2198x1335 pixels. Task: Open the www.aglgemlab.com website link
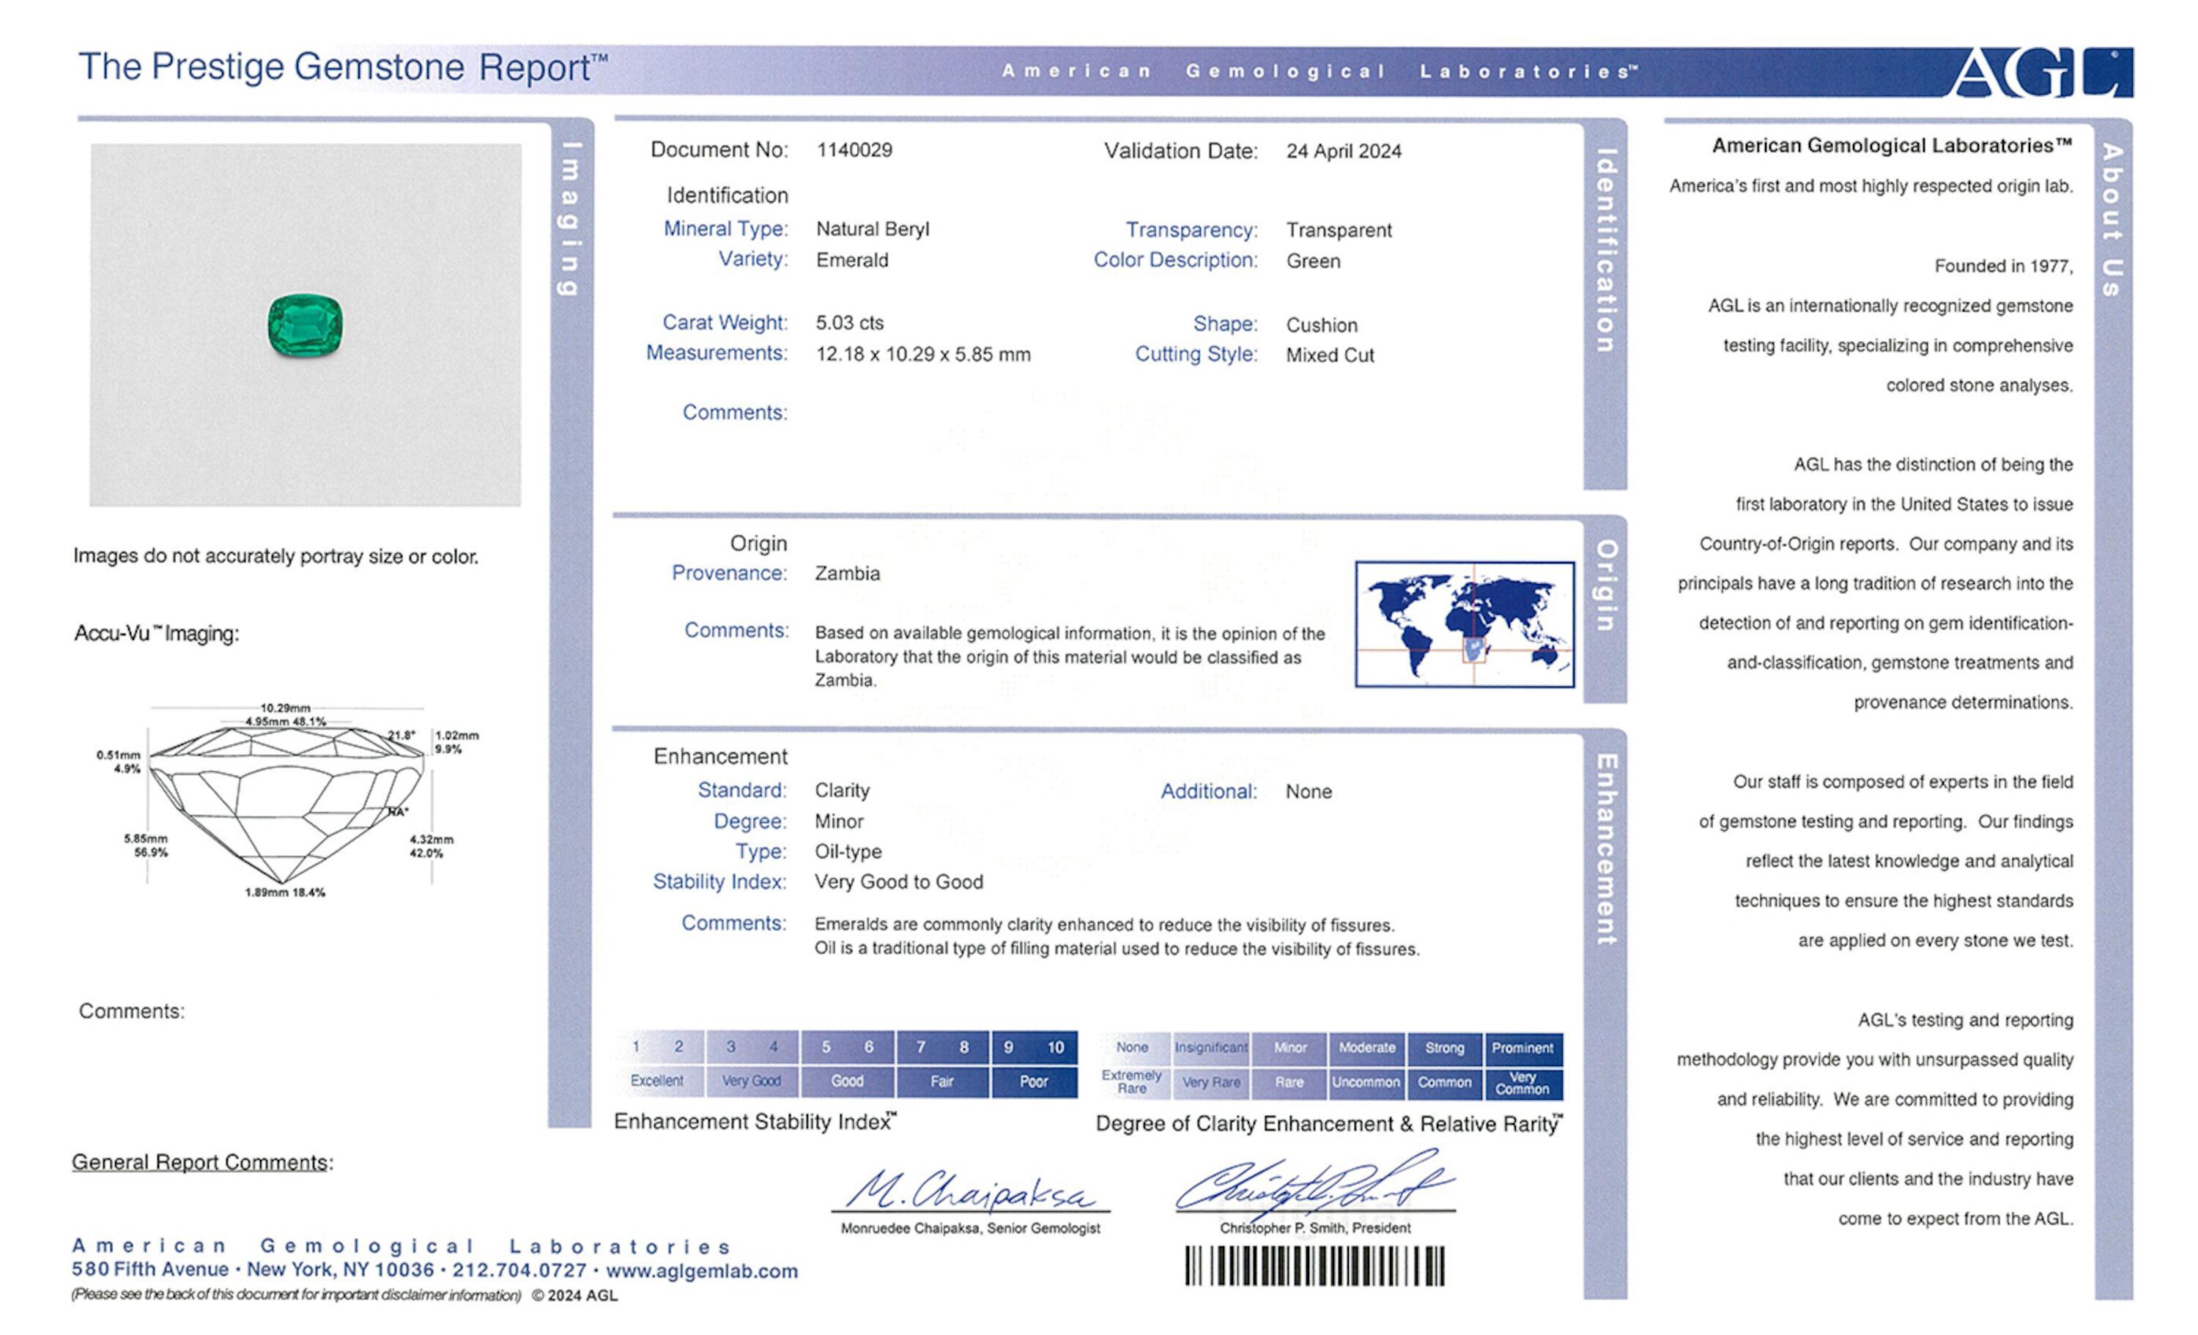point(701,1271)
